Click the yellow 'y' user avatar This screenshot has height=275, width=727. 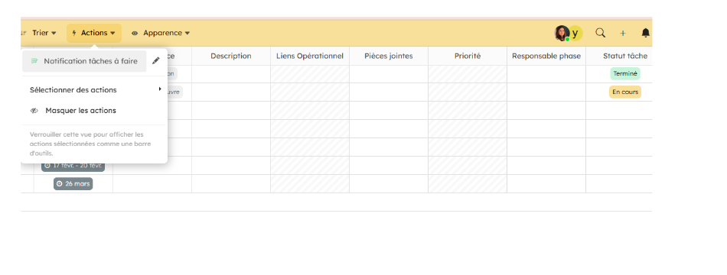click(575, 33)
